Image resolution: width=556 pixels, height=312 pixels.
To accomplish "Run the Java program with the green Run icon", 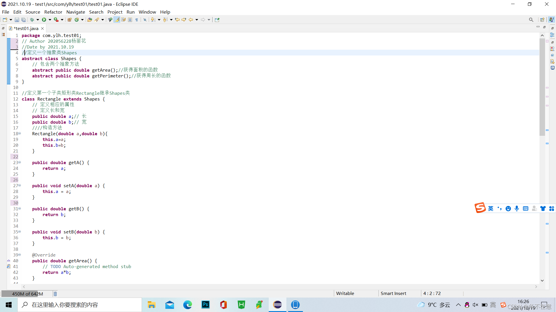I will pos(44,20).
